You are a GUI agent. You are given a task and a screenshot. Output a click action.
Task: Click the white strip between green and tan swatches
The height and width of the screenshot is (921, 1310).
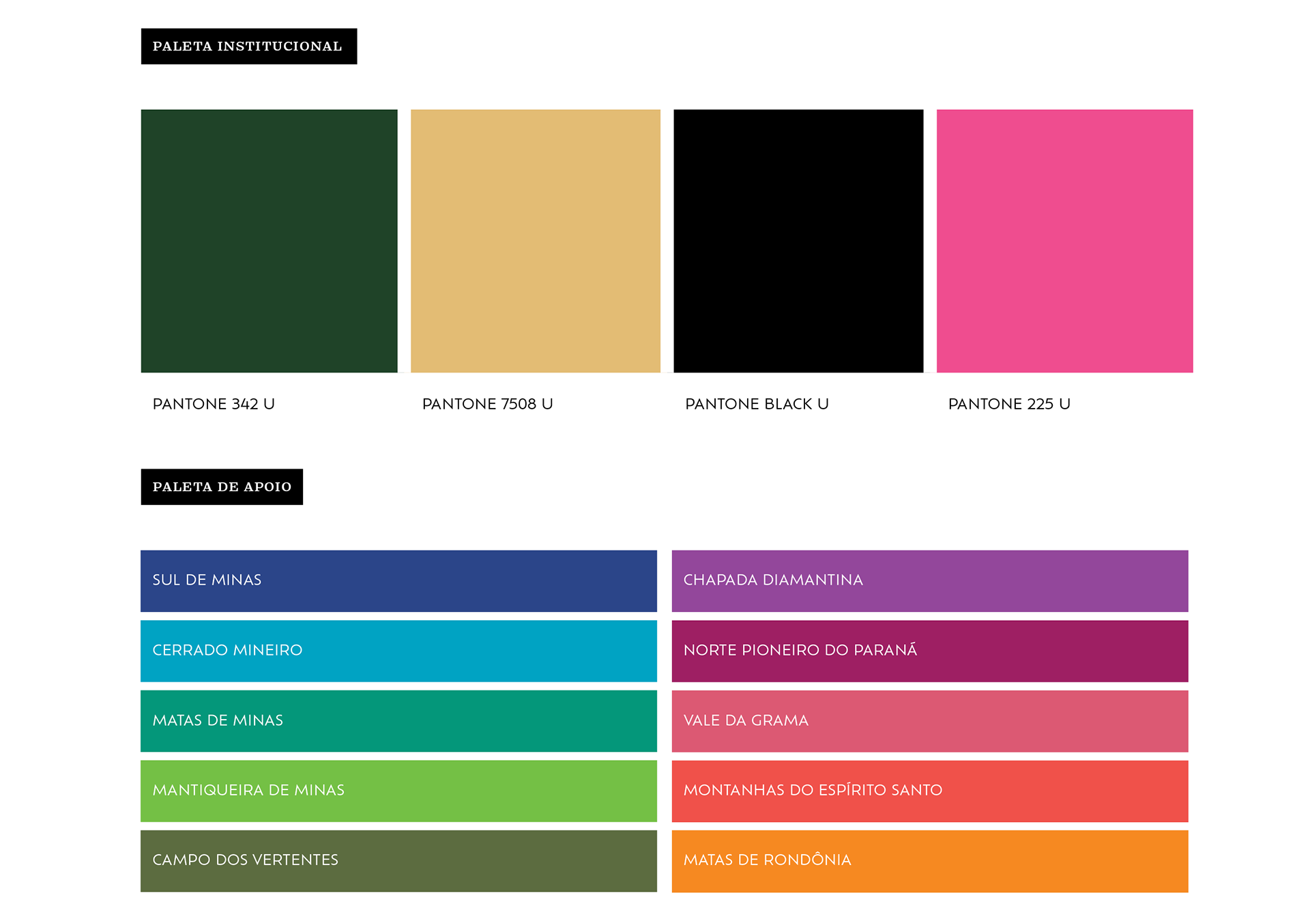pos(404,241)
